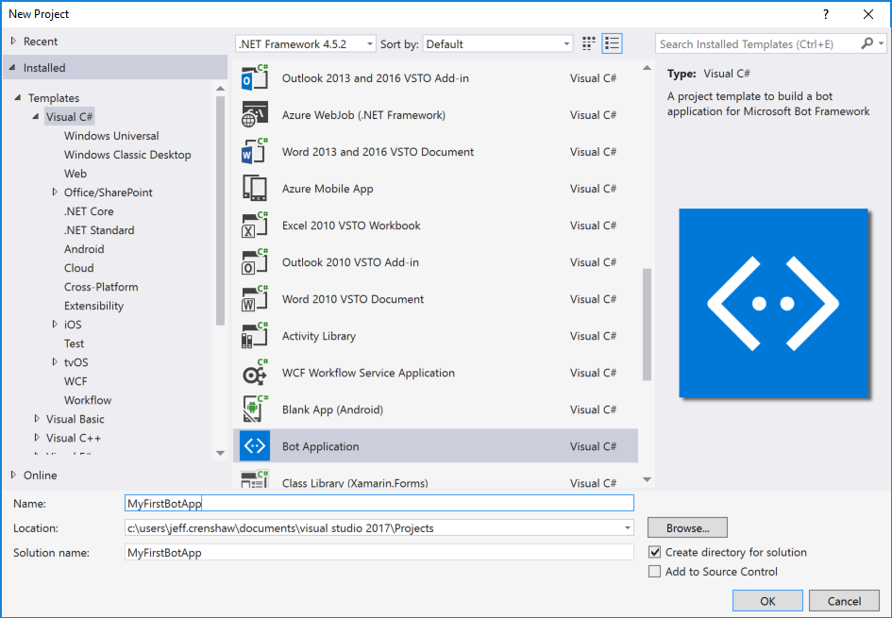Click the Search Installed Templates box

(x=758, y=43)
